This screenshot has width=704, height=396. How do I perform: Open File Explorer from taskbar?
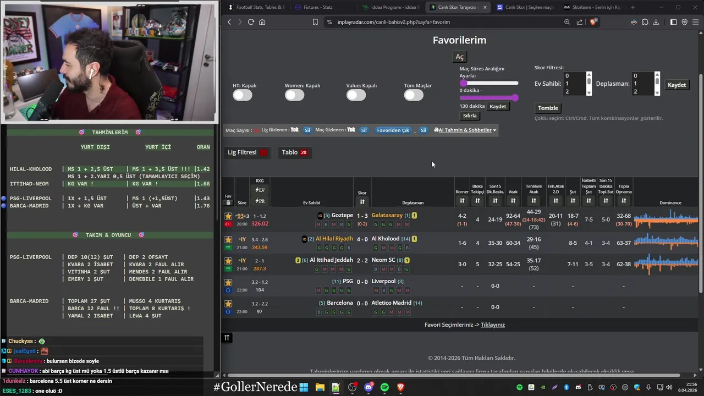(x=320, y=387)
